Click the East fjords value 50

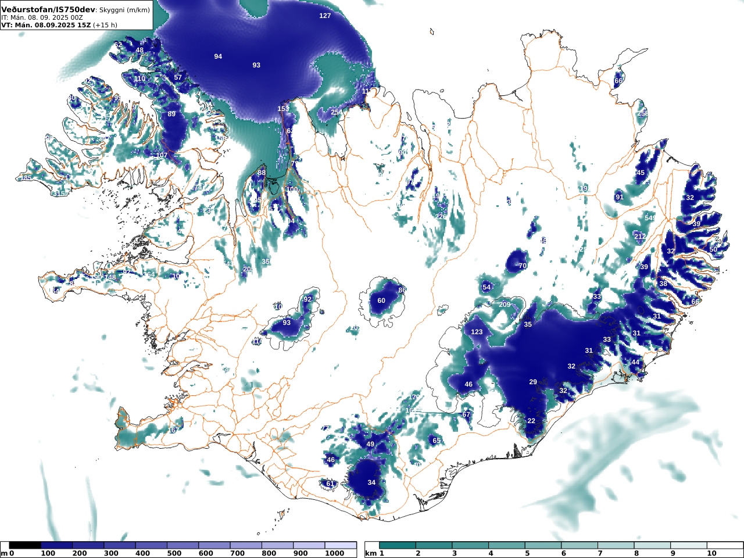[713, 249]
